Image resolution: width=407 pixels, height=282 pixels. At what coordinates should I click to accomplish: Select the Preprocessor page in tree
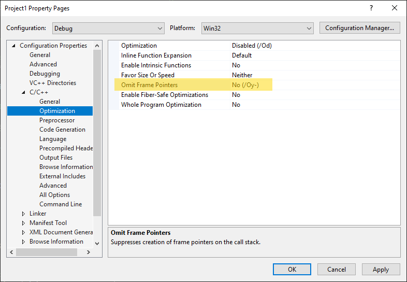57,120
